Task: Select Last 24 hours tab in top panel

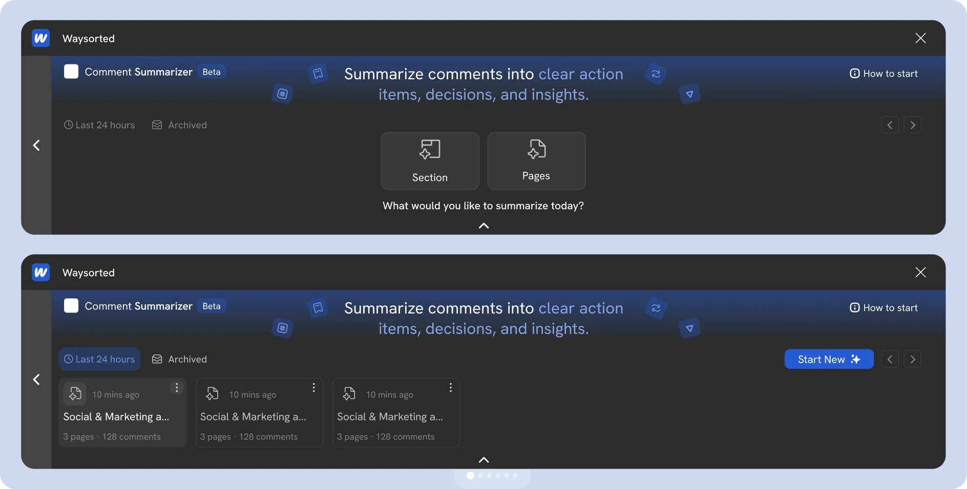Action: pyautogui.click(x=99, y=125)
